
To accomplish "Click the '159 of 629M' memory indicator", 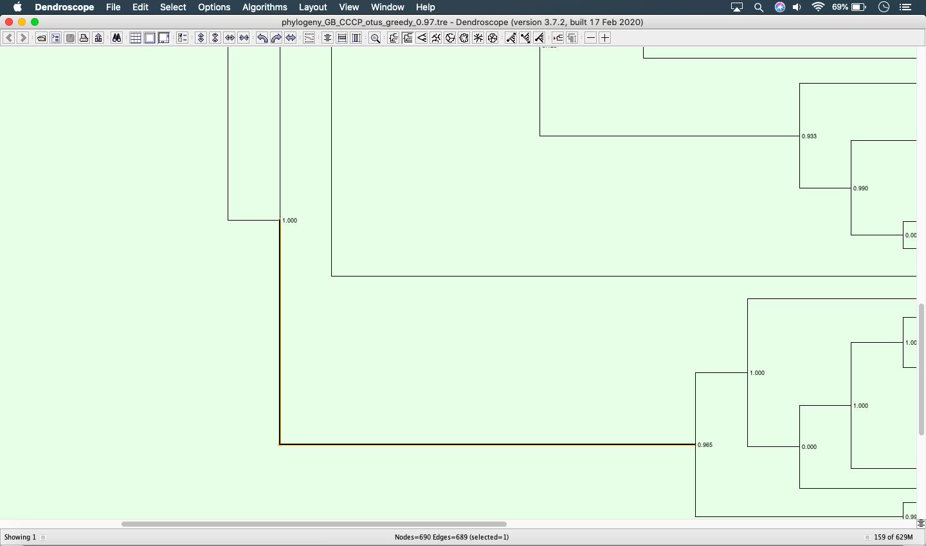I will click(x=893, y=537).
